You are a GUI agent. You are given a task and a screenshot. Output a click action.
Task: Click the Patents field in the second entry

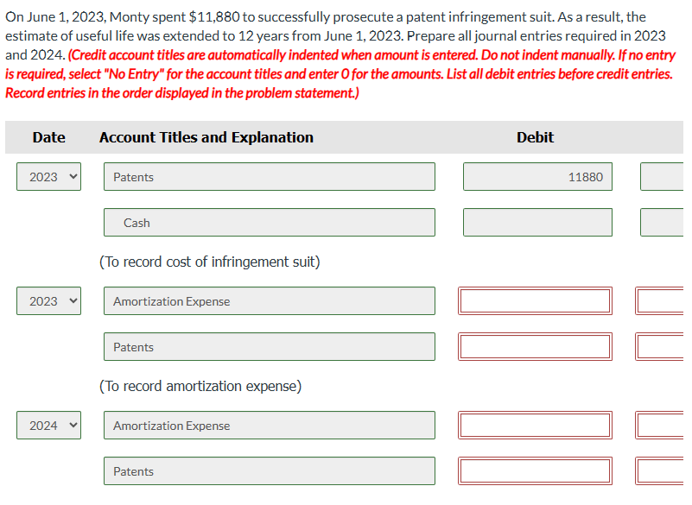(x=269, y=346)
